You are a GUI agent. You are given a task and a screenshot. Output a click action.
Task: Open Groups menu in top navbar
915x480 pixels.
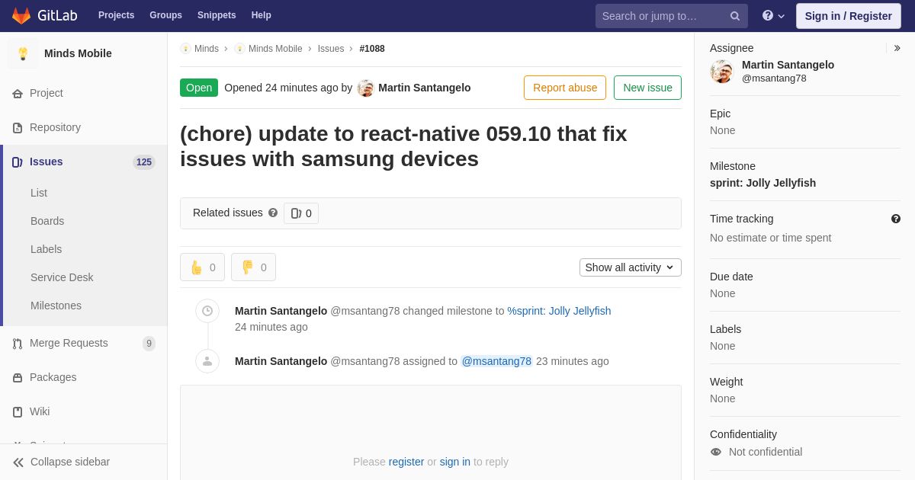165,15
